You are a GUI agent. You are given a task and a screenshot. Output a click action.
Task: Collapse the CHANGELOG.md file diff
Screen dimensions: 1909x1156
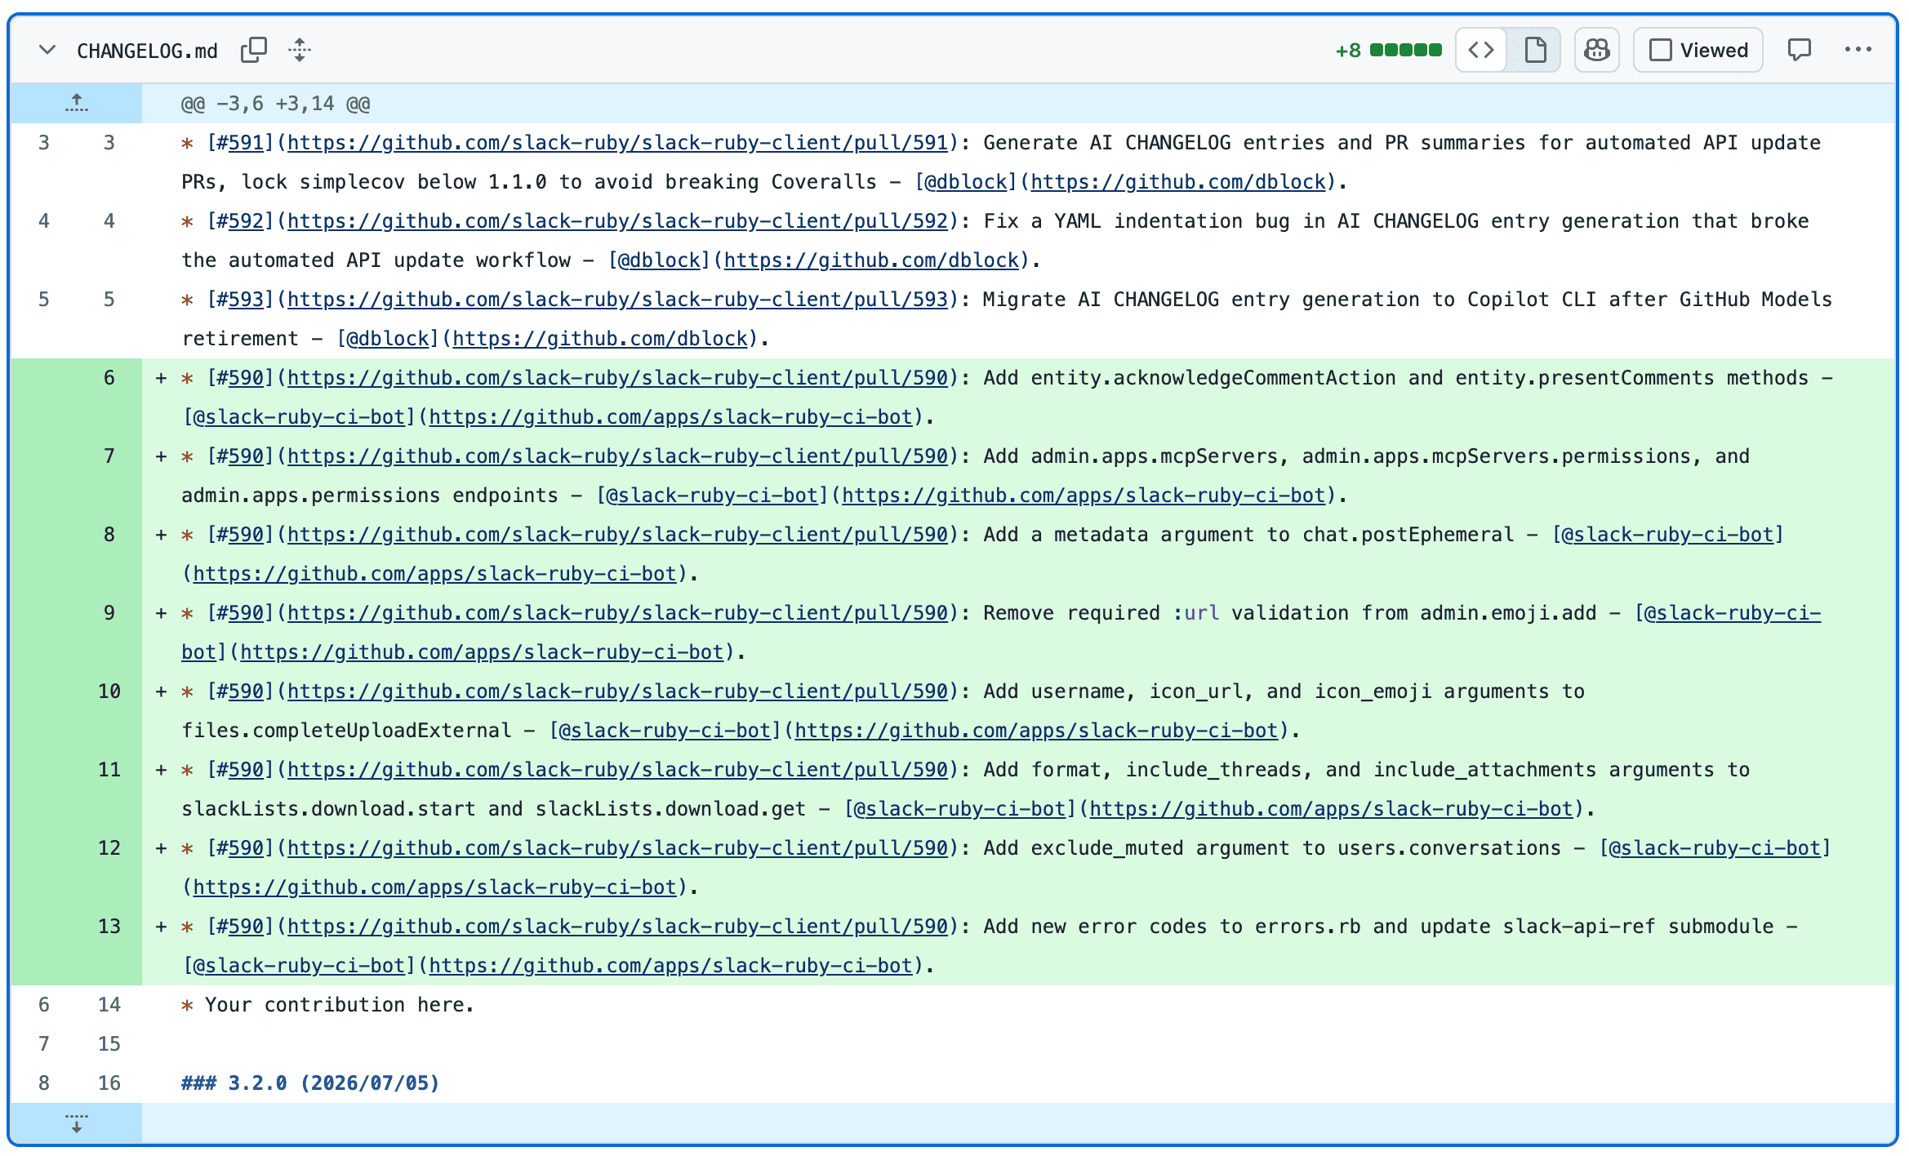pyautogui.click(x=47, y=50)
